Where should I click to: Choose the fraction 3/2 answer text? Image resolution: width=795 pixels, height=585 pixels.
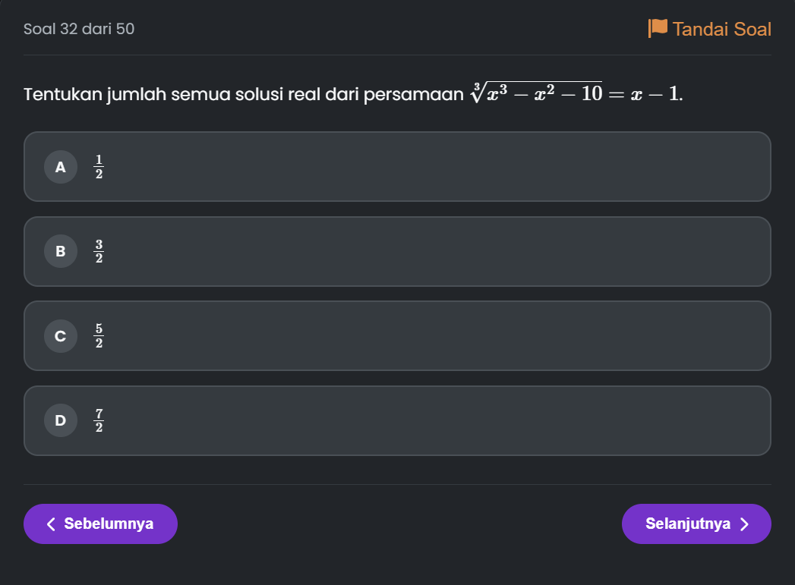pos(99,251)
